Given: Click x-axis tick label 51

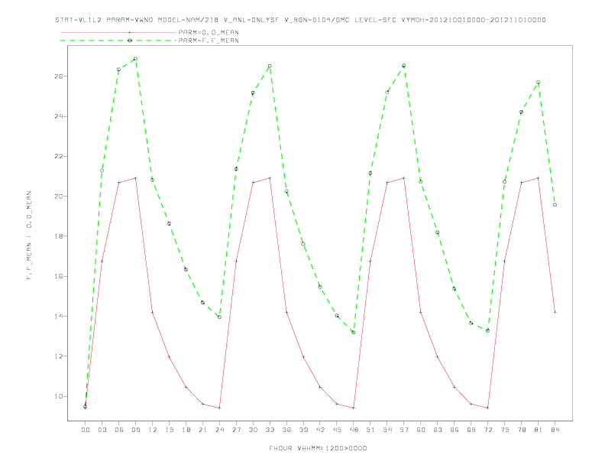Looking at the screenshot, I should click(370, 430).
